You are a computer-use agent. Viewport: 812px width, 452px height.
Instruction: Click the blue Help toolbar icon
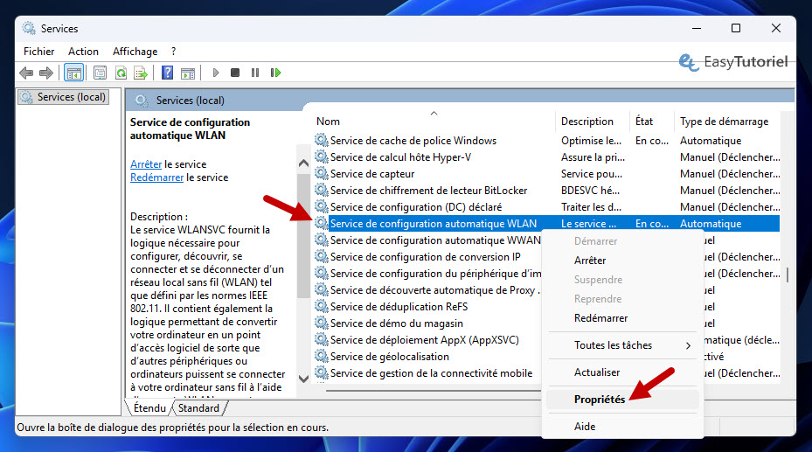tap(167, 73)
